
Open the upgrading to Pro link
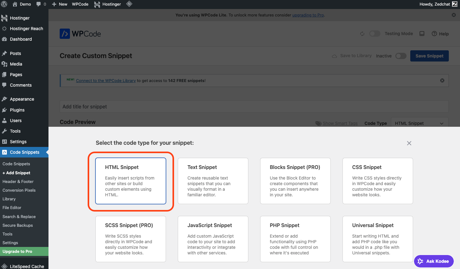pos(308,15)
